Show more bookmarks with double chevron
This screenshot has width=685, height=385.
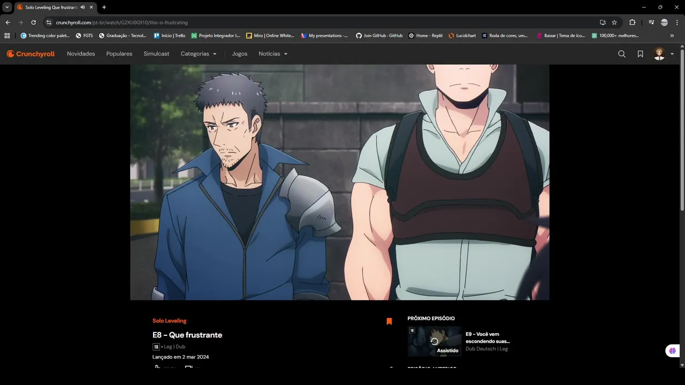pos(672,36)
